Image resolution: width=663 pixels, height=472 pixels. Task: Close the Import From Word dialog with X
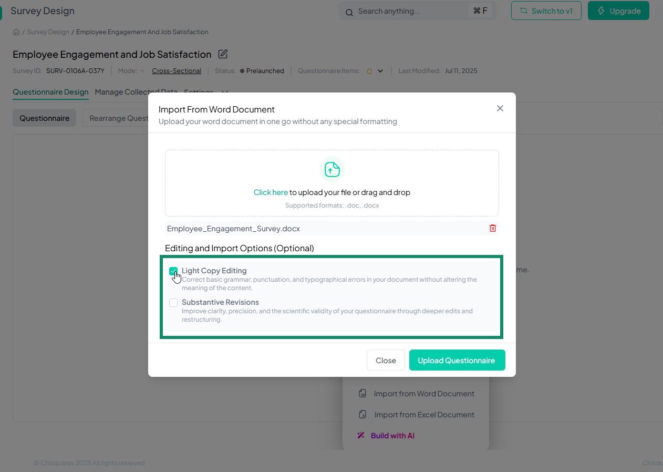(500, 108)
